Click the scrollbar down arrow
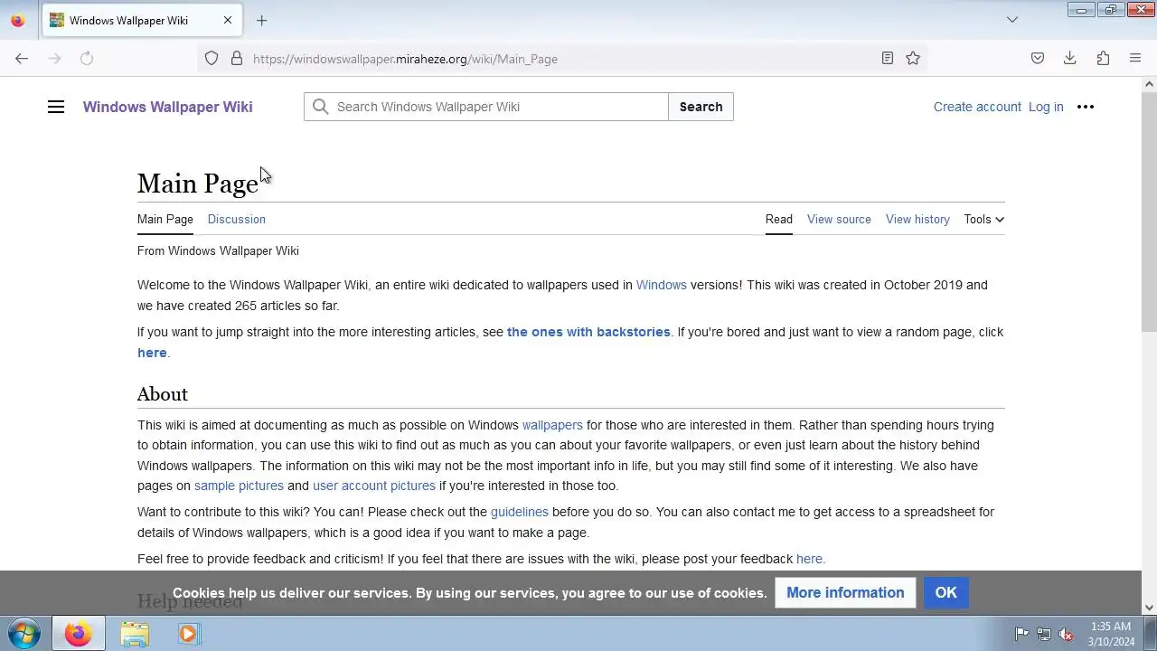The width and height of the screenshot is (1157, 651). [1149, 608]
